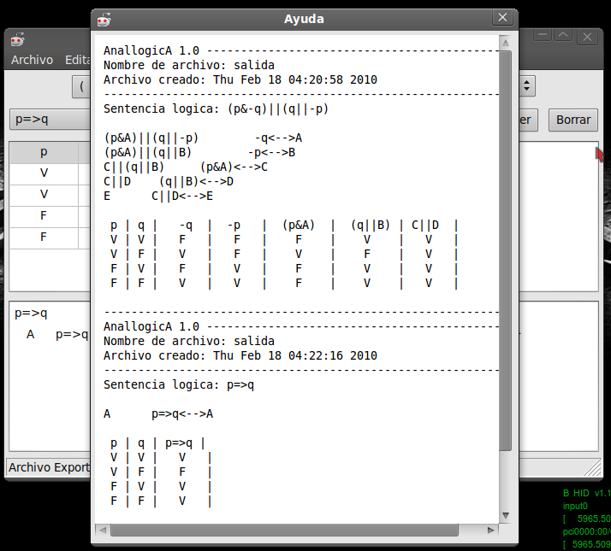611x551 pixels.
Task: Maximize the main window behind Ayuda
Action: 563,35
